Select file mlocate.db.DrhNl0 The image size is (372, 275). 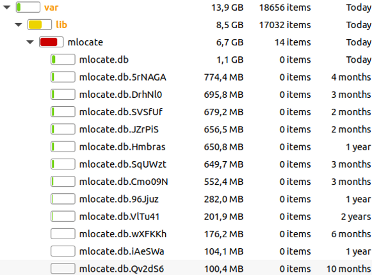click(x=120, y=95)
